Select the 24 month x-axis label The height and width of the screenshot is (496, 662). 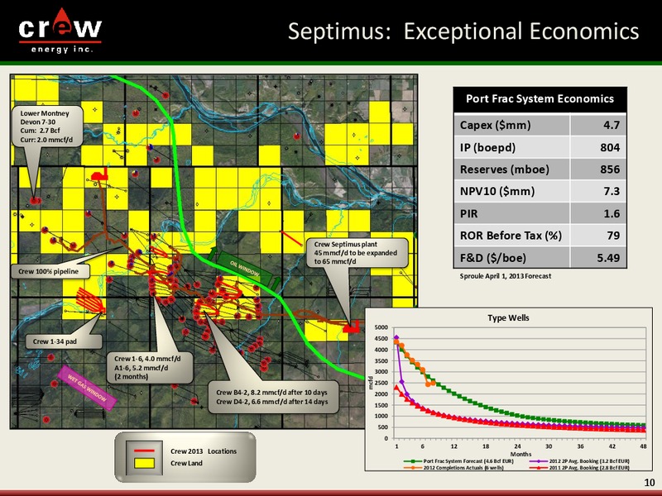[x=517, y=446]
